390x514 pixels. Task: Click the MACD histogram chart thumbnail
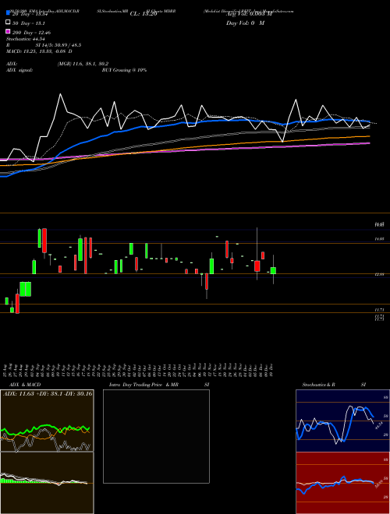coord(47,483)
